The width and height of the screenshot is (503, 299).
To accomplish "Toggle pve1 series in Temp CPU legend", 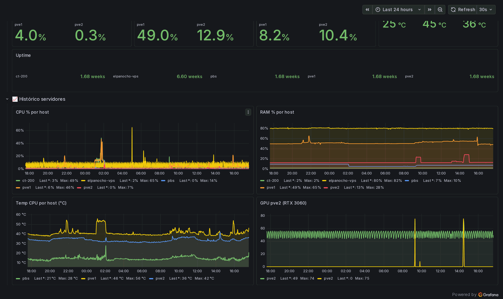I will click(92, 279).
